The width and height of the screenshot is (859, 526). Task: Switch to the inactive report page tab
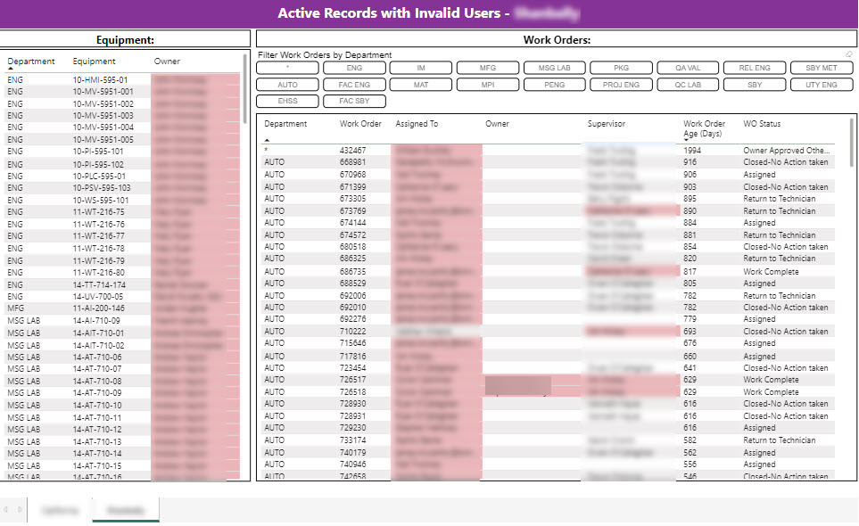tap(59, 511)
